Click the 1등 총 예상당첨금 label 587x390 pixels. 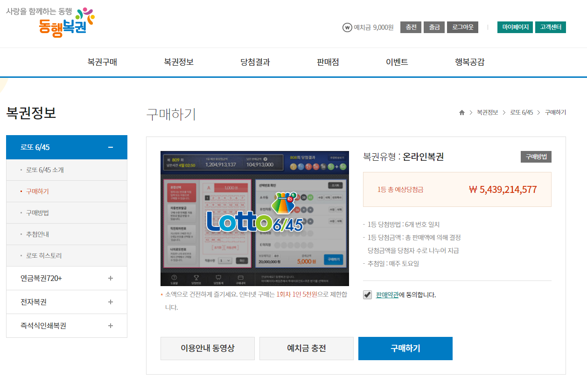coord(400,190)
